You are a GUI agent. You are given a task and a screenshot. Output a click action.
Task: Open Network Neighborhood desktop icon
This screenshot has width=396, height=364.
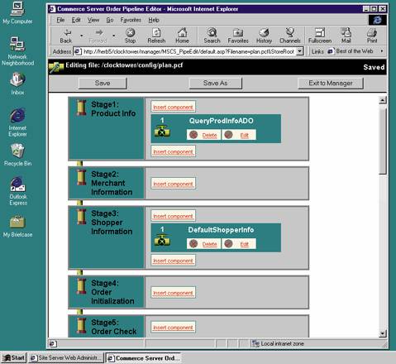17,51
